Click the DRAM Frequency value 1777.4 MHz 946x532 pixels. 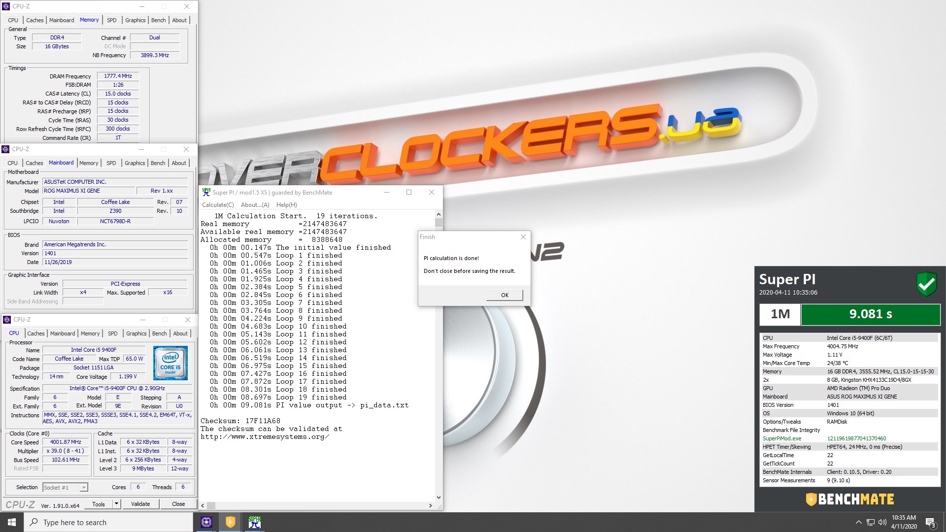click(x=118, y=76)
